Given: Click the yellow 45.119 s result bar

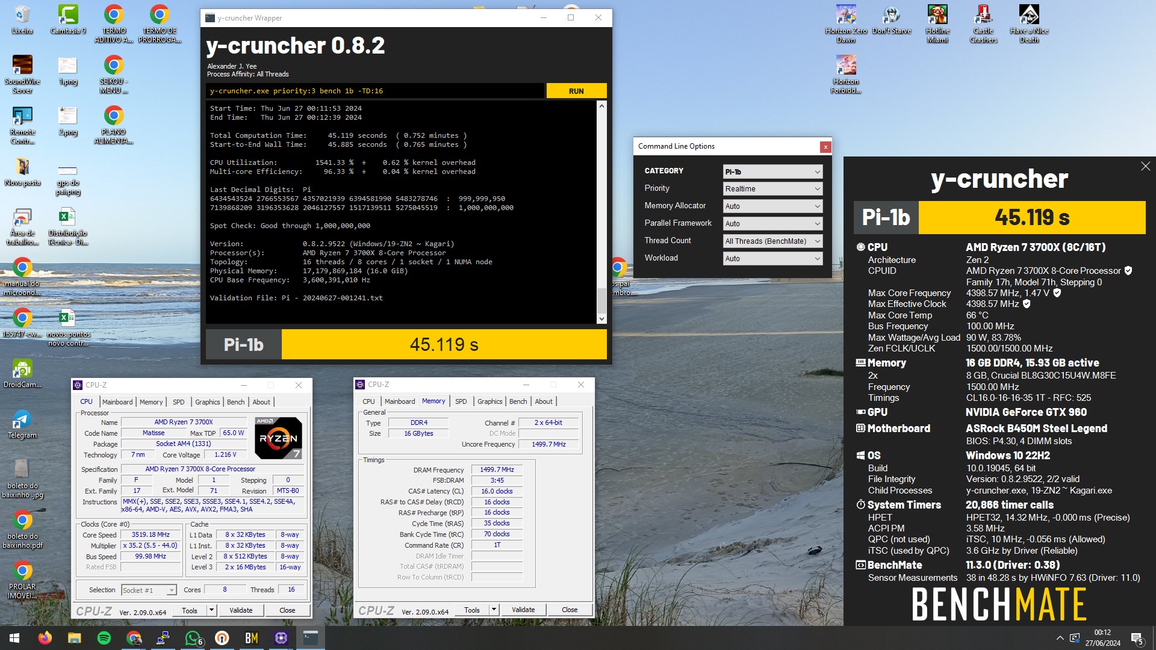Looking at the screenshot, I should [444, 344].
